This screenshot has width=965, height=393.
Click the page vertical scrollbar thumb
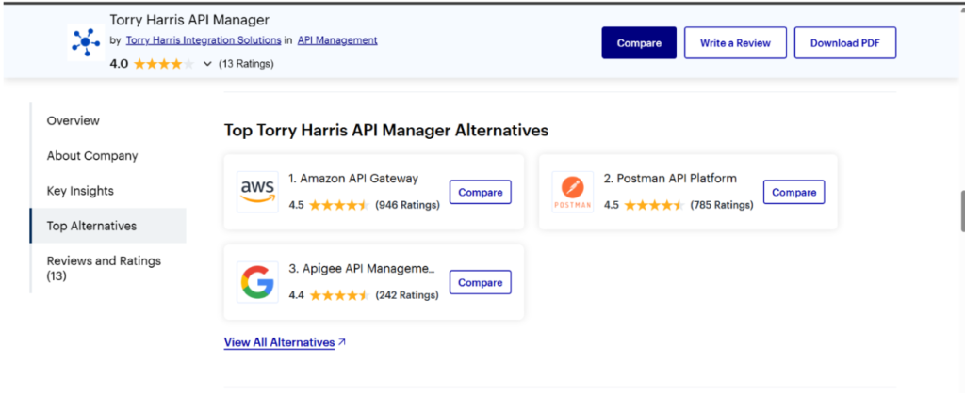962,212
